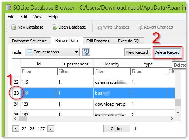Click the Delete Record button
Image resolution: width=189 pixels, height=140 pixels.
tap(167, 52)
